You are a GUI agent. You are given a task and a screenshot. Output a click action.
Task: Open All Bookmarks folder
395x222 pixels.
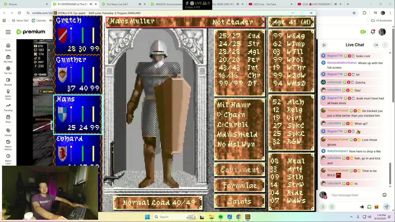click(381, 20)
